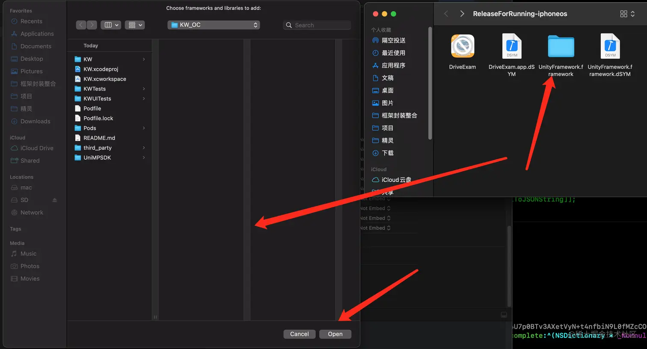Go back in Finder window toolbar
Image resolution: width=647 pixels, height=349 pixels.
(446, 14)
